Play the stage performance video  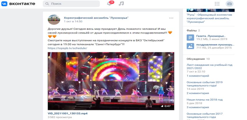(x=111, y=81)
